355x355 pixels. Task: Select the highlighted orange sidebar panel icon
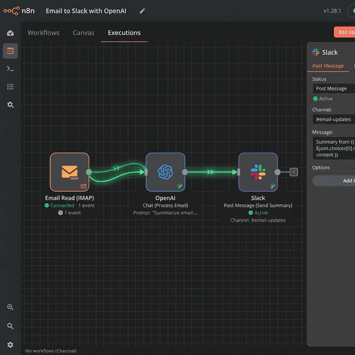pos(10,51)
